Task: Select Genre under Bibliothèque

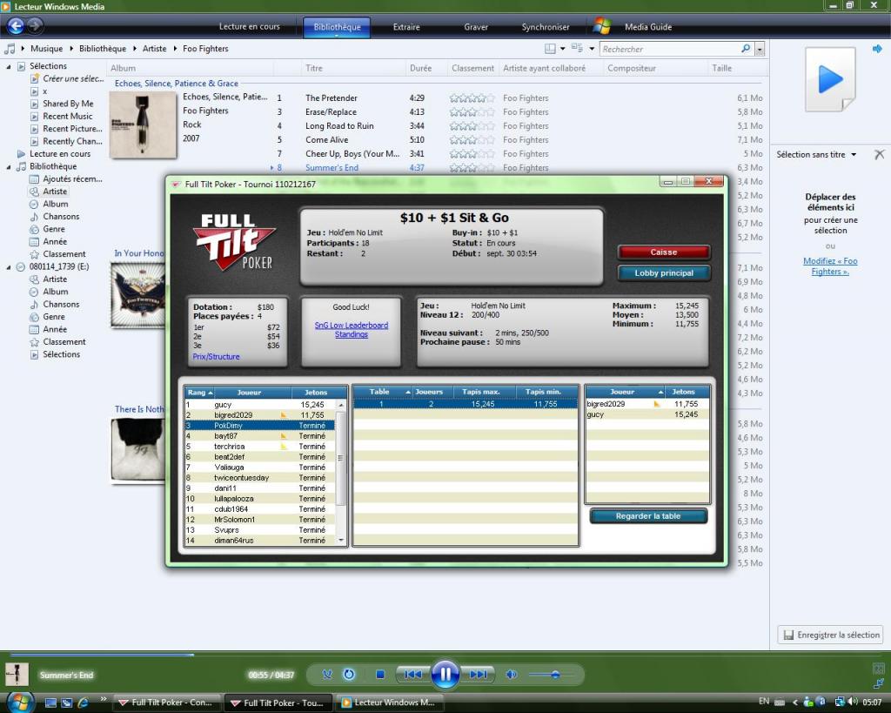Action: [48, 229]
